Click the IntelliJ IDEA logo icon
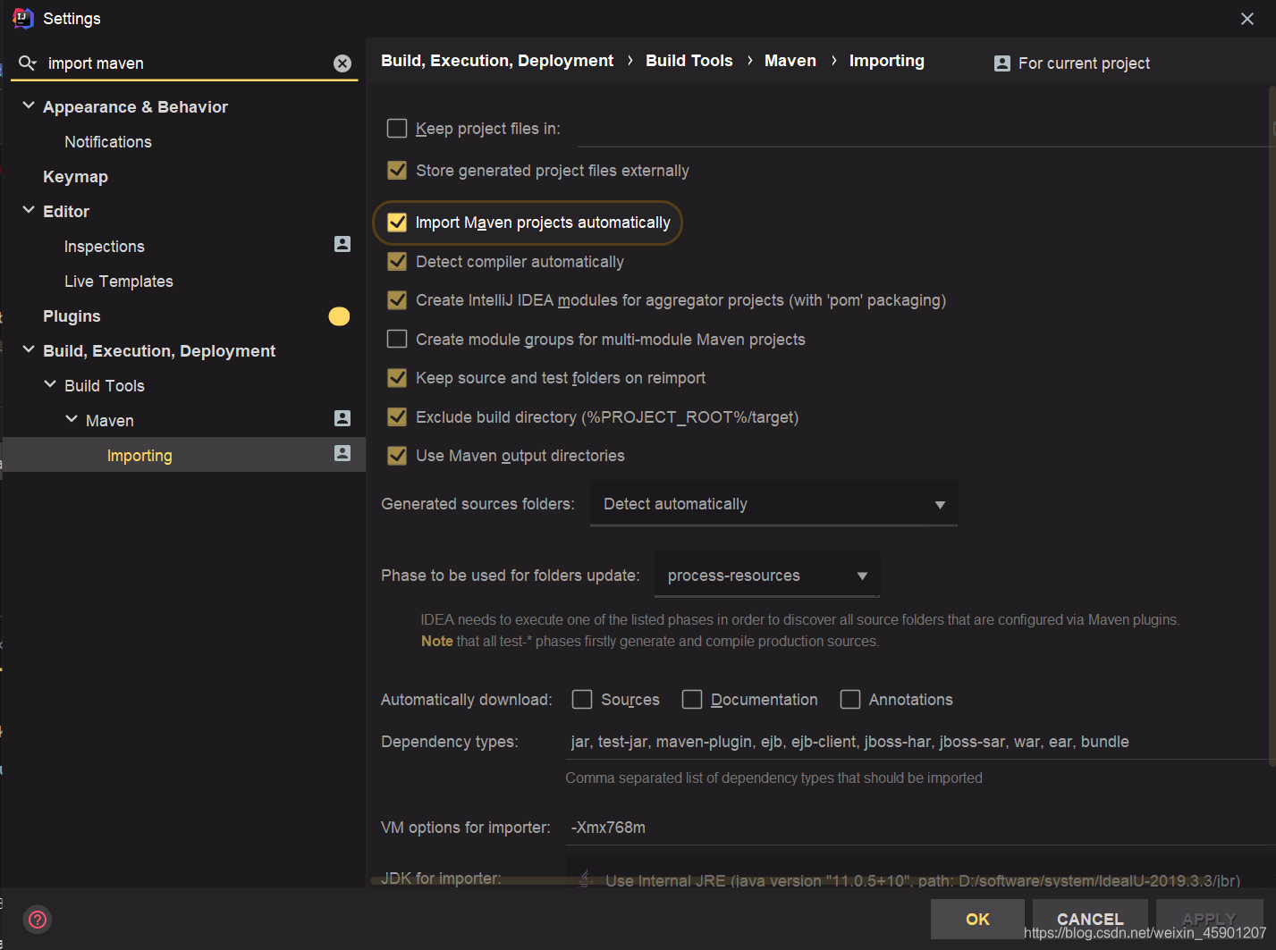Viewport: 1276px width, 950px height. point(23,18)
